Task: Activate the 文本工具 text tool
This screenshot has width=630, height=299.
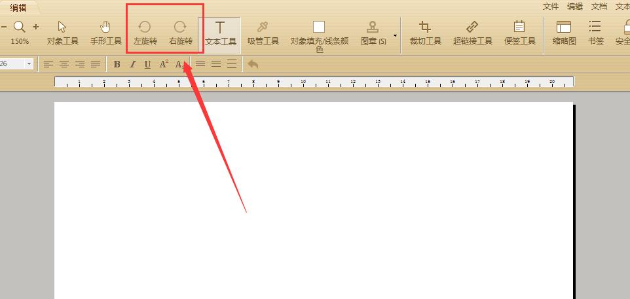Action: tap(220, 34)
